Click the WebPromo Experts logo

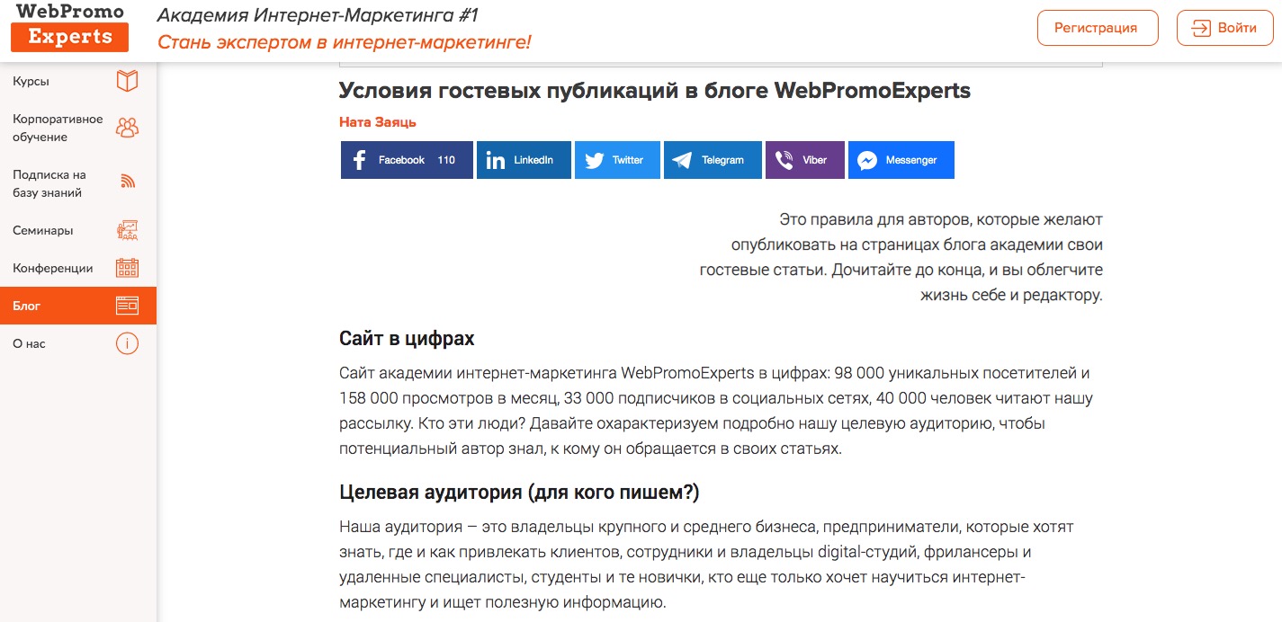click(70, 26)
